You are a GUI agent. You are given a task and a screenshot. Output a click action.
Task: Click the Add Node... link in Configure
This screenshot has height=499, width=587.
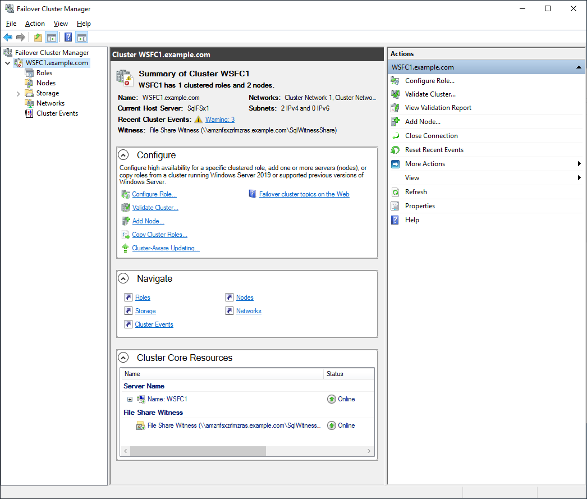[x=148, y=221]
